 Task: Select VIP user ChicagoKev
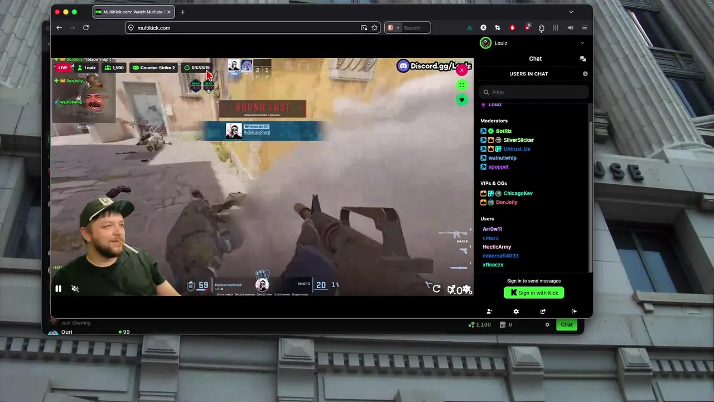click(518, 193)
